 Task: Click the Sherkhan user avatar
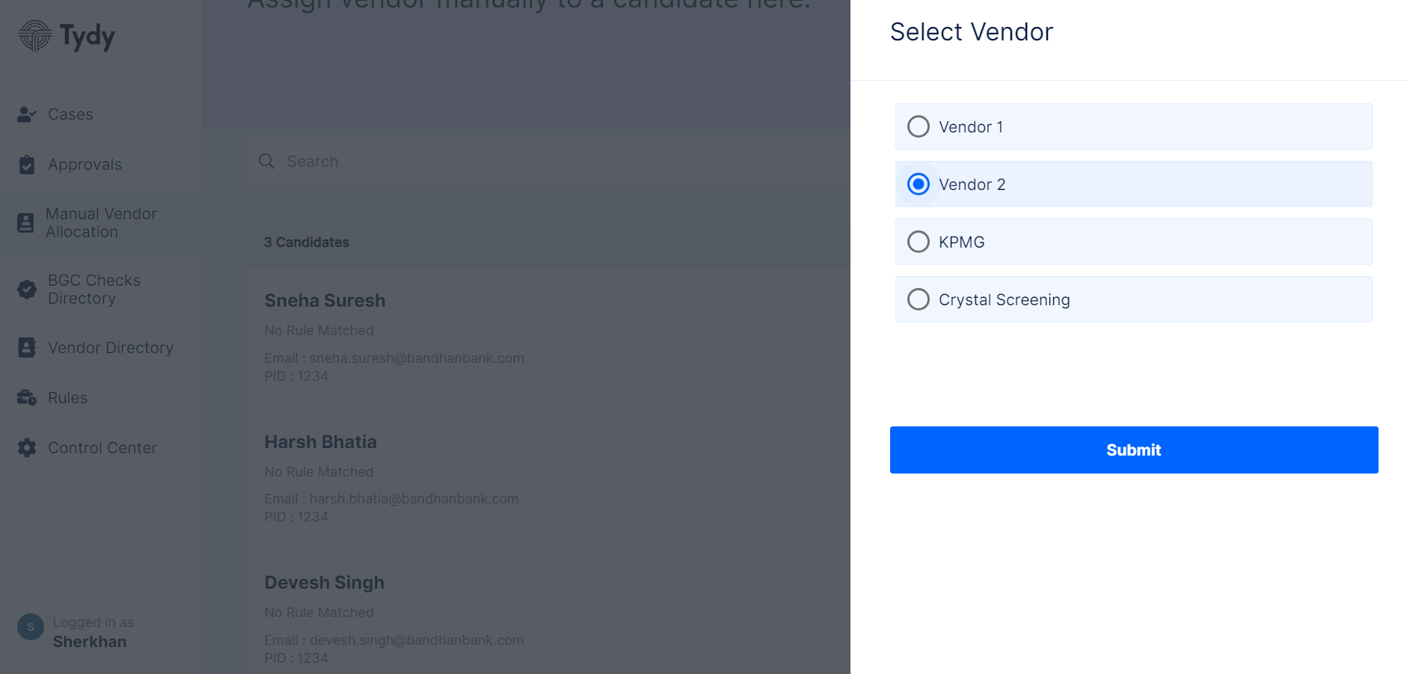(x=31, y=627)
